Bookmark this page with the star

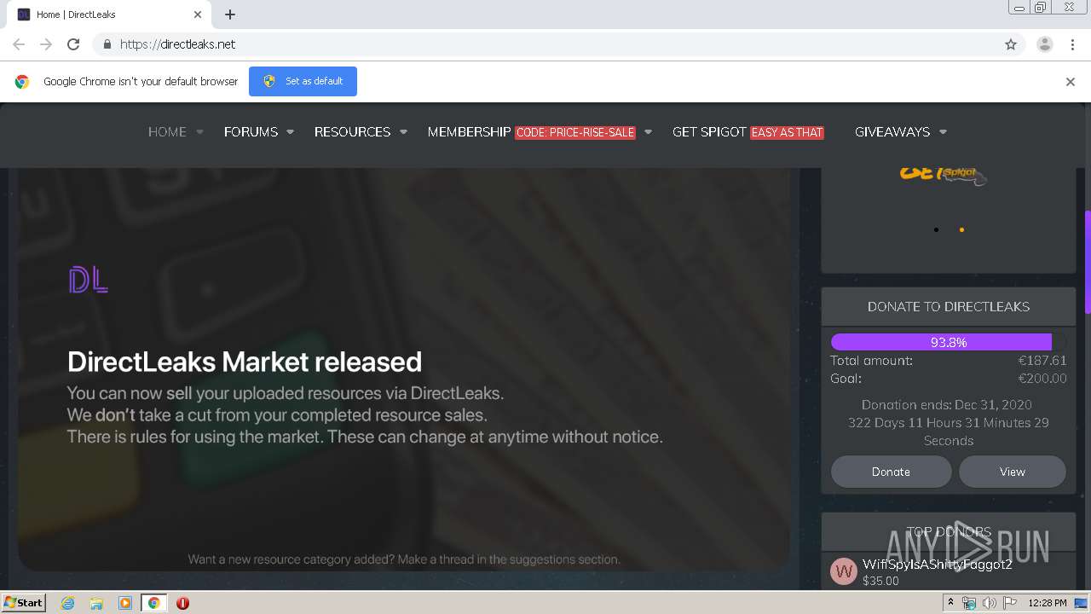[x=1011, y=44]
